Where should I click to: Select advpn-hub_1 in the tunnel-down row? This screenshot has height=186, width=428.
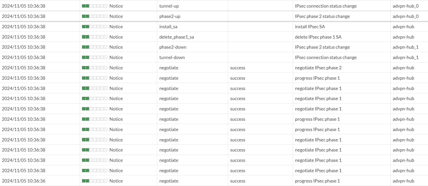click(x=406, y=57)
